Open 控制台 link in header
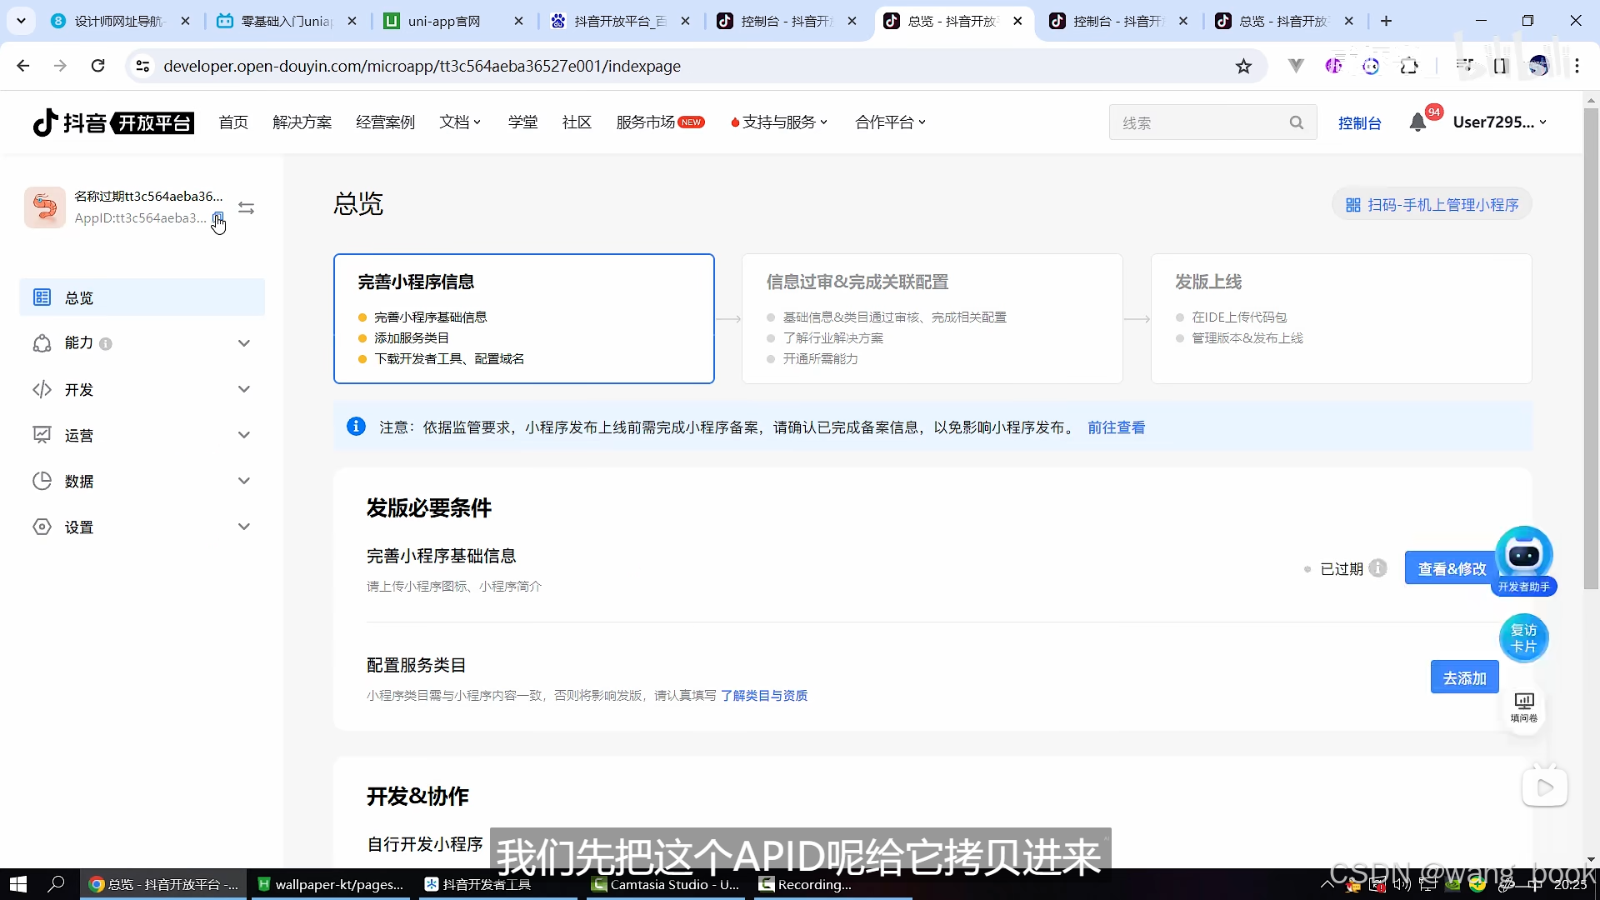Screen dimensions: 1600x900 pos(1359,123)
